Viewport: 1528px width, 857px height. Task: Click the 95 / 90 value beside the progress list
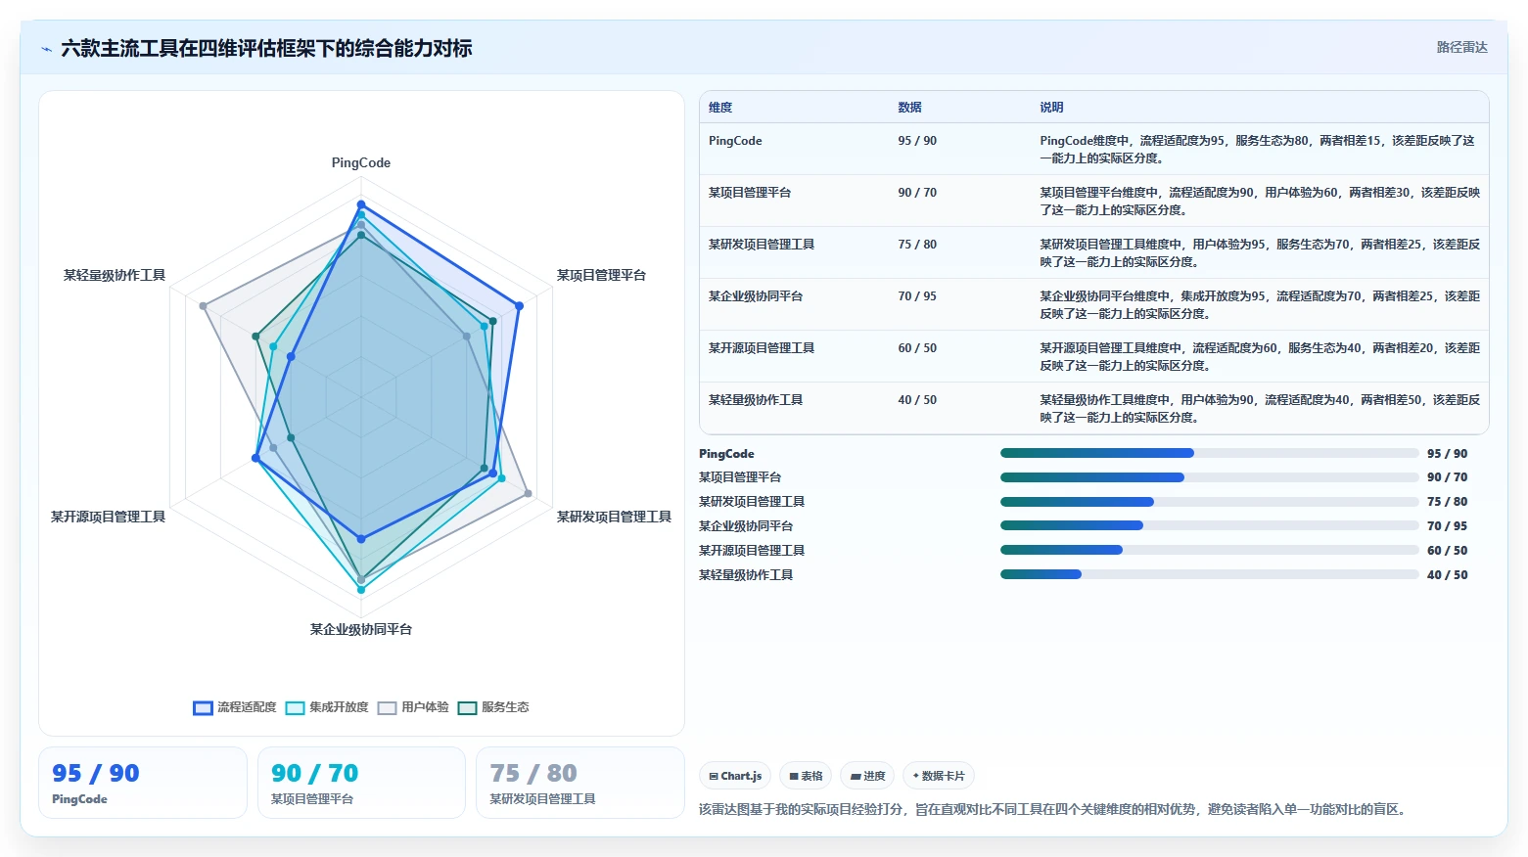(1447, 454)
